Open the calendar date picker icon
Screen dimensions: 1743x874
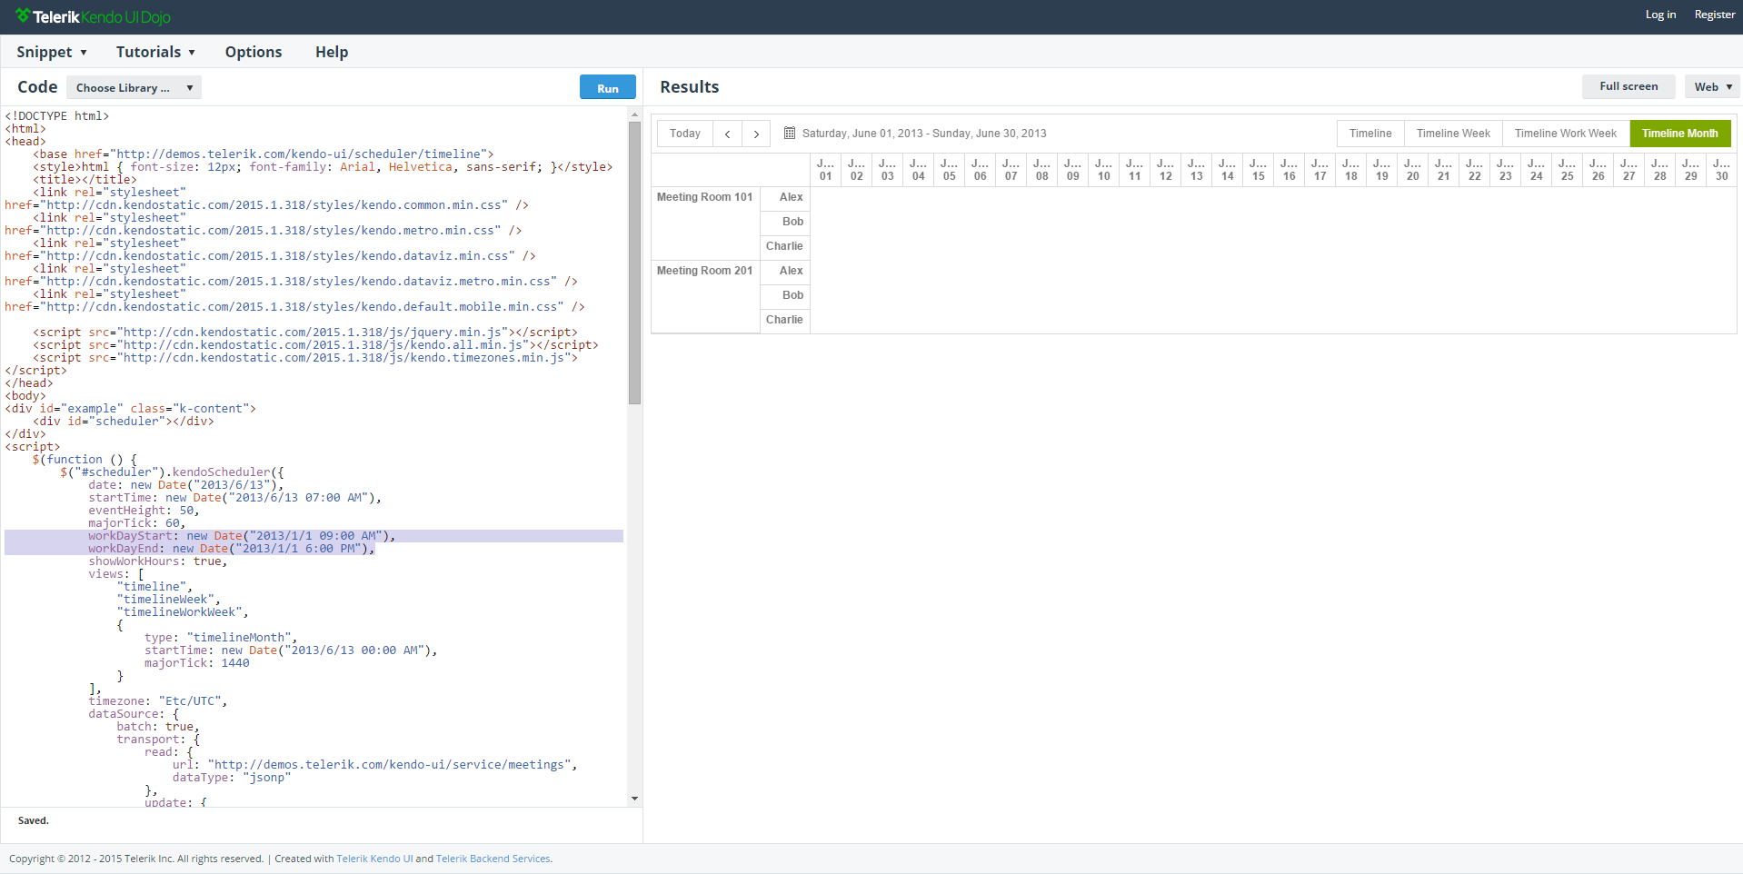tap(790, 133)
